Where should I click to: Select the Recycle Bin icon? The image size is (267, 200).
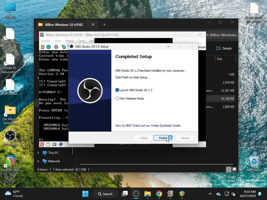(254, 164)
